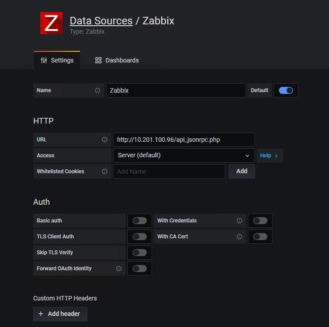Turn on TLS Client Auth switch
The width and height of the screenshot is (329, 327).
coord(139,237)
